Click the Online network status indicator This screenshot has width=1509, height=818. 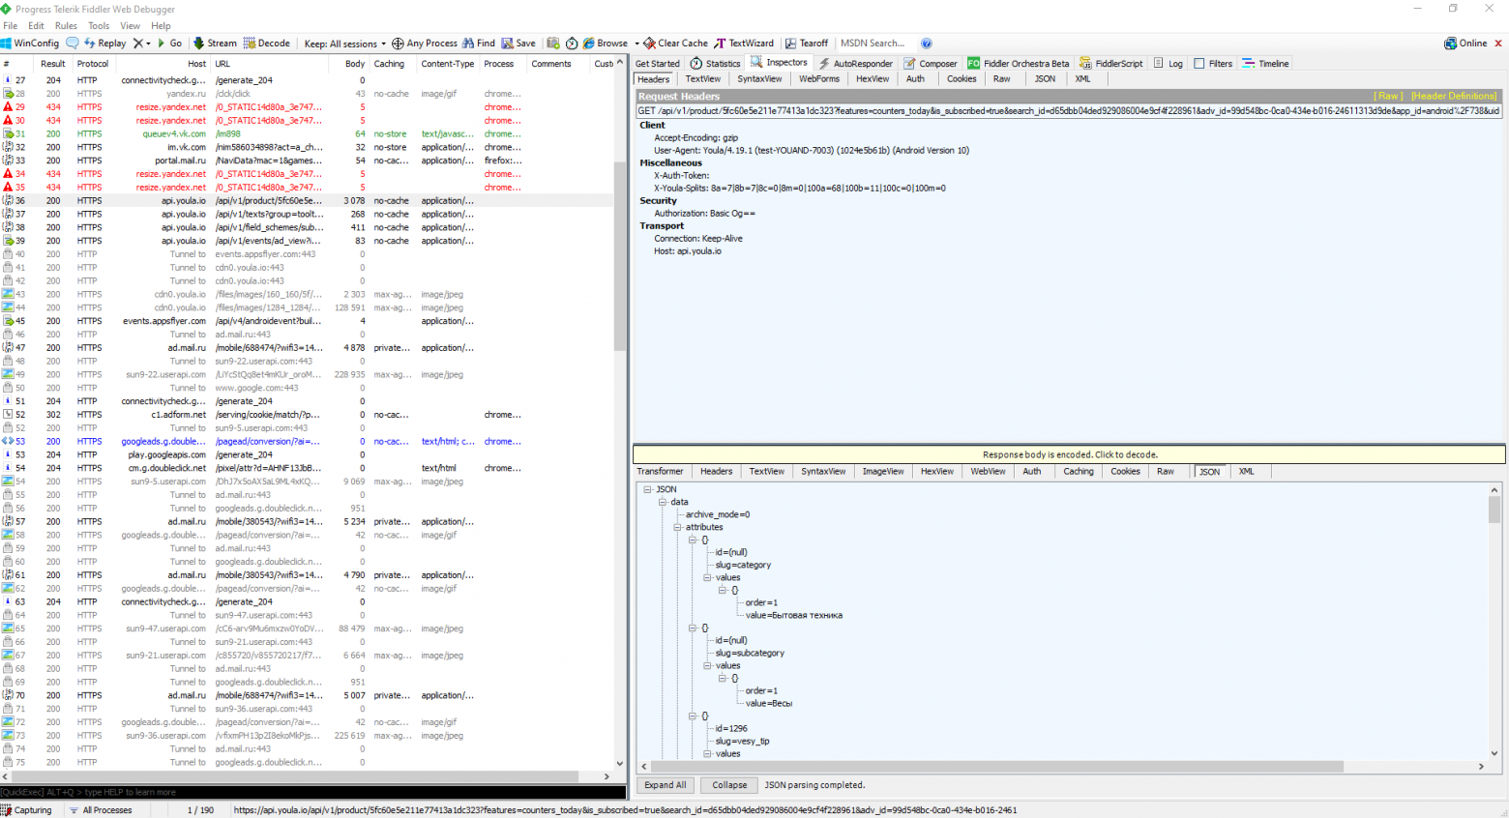click(x=1466, y=44)
